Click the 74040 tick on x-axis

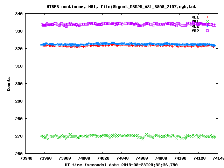122,159
